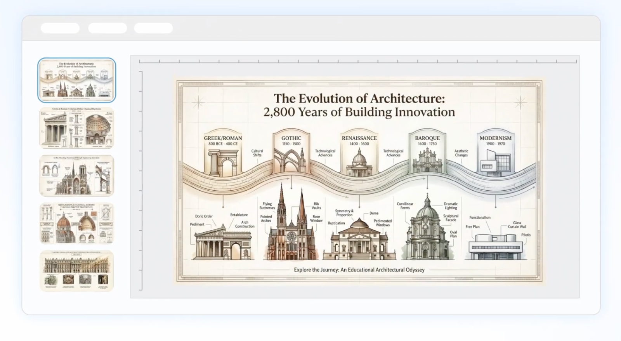Select the Baroque palace slide thumbnail
621x341 pixels.
click(x=76, y=271)
